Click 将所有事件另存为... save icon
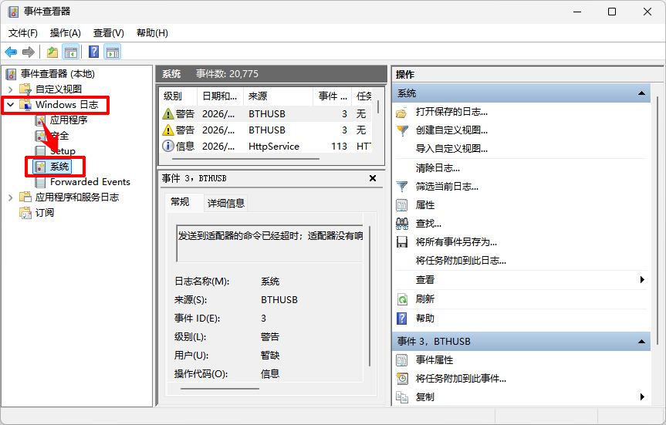Viewport: 666px width, 425px height. 402,242
